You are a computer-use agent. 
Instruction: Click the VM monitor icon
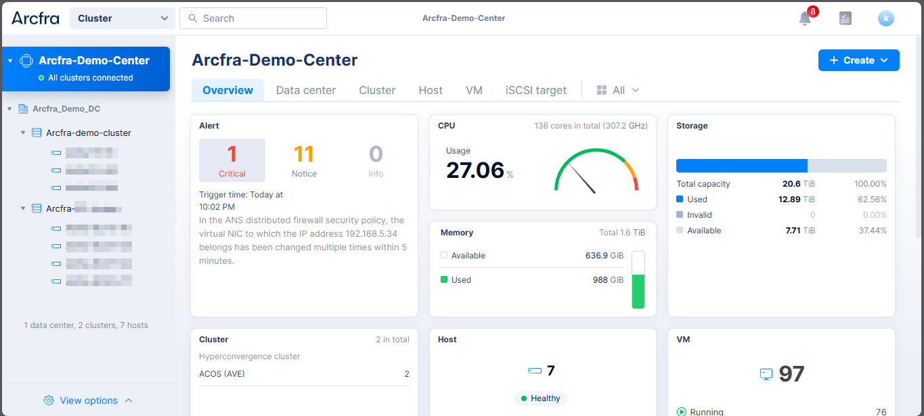click(766, 374)
